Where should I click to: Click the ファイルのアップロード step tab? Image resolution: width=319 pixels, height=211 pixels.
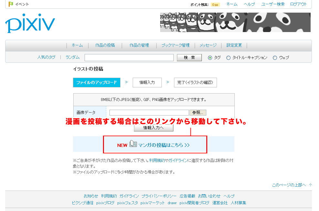(x=97, y=83)
